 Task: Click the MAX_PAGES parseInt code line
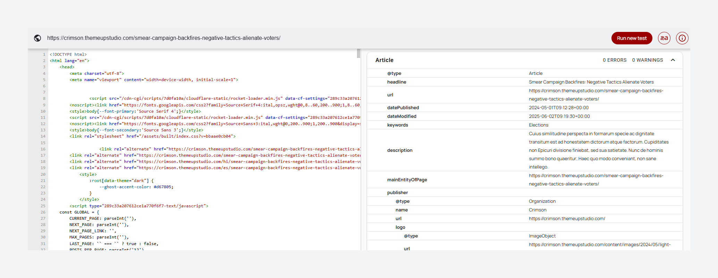[x=99, y=237]
